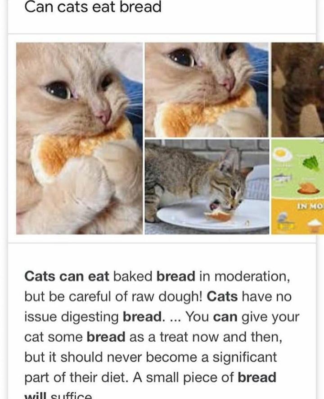Click the green lettuce leaf icon

coord(311,163)
